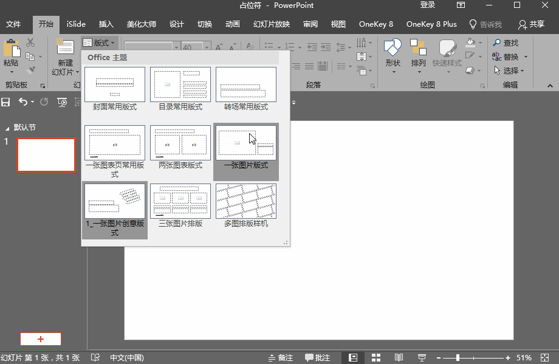Click the zoom in plus button
Image resolution: width=559 pixels, height=364 pixels.
508,357
